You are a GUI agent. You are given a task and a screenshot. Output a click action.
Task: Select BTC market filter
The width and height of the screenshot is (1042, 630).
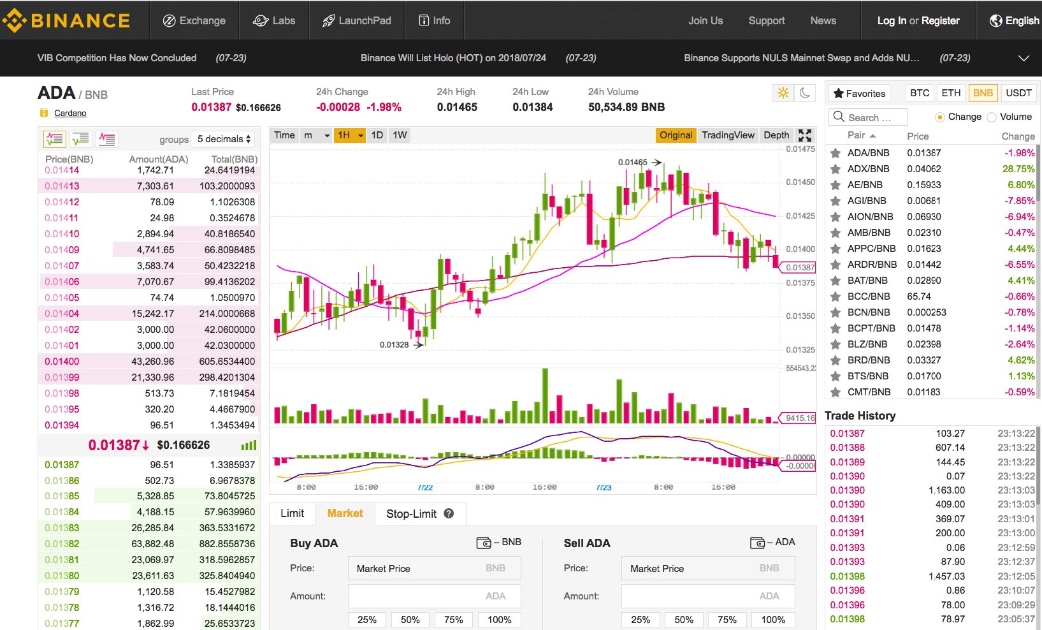[920, 93]
